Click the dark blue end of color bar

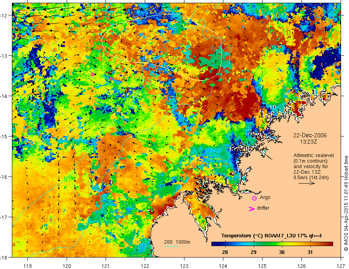click(215, 244)
